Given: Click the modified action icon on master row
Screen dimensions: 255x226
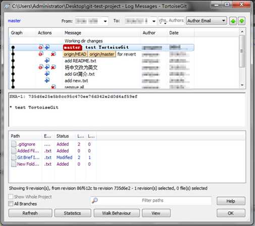Looking at the screenshot, I should point(41,47).
